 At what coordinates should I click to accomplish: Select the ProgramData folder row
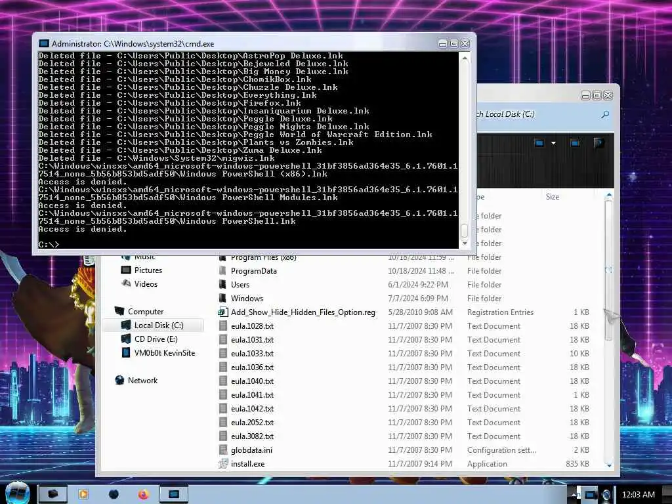pos(403,271)
